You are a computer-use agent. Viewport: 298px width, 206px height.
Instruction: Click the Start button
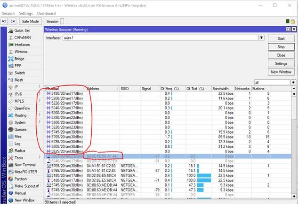(x=281, y=38)
